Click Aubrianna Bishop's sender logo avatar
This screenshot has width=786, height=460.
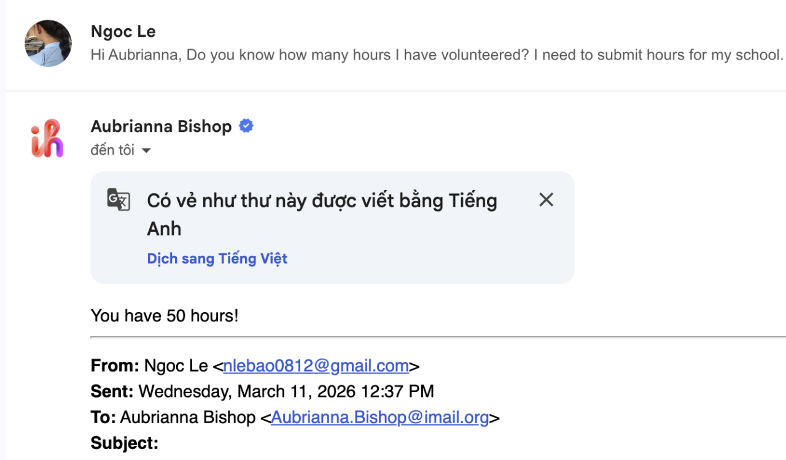pyautogui.click(x=48, y=138)
